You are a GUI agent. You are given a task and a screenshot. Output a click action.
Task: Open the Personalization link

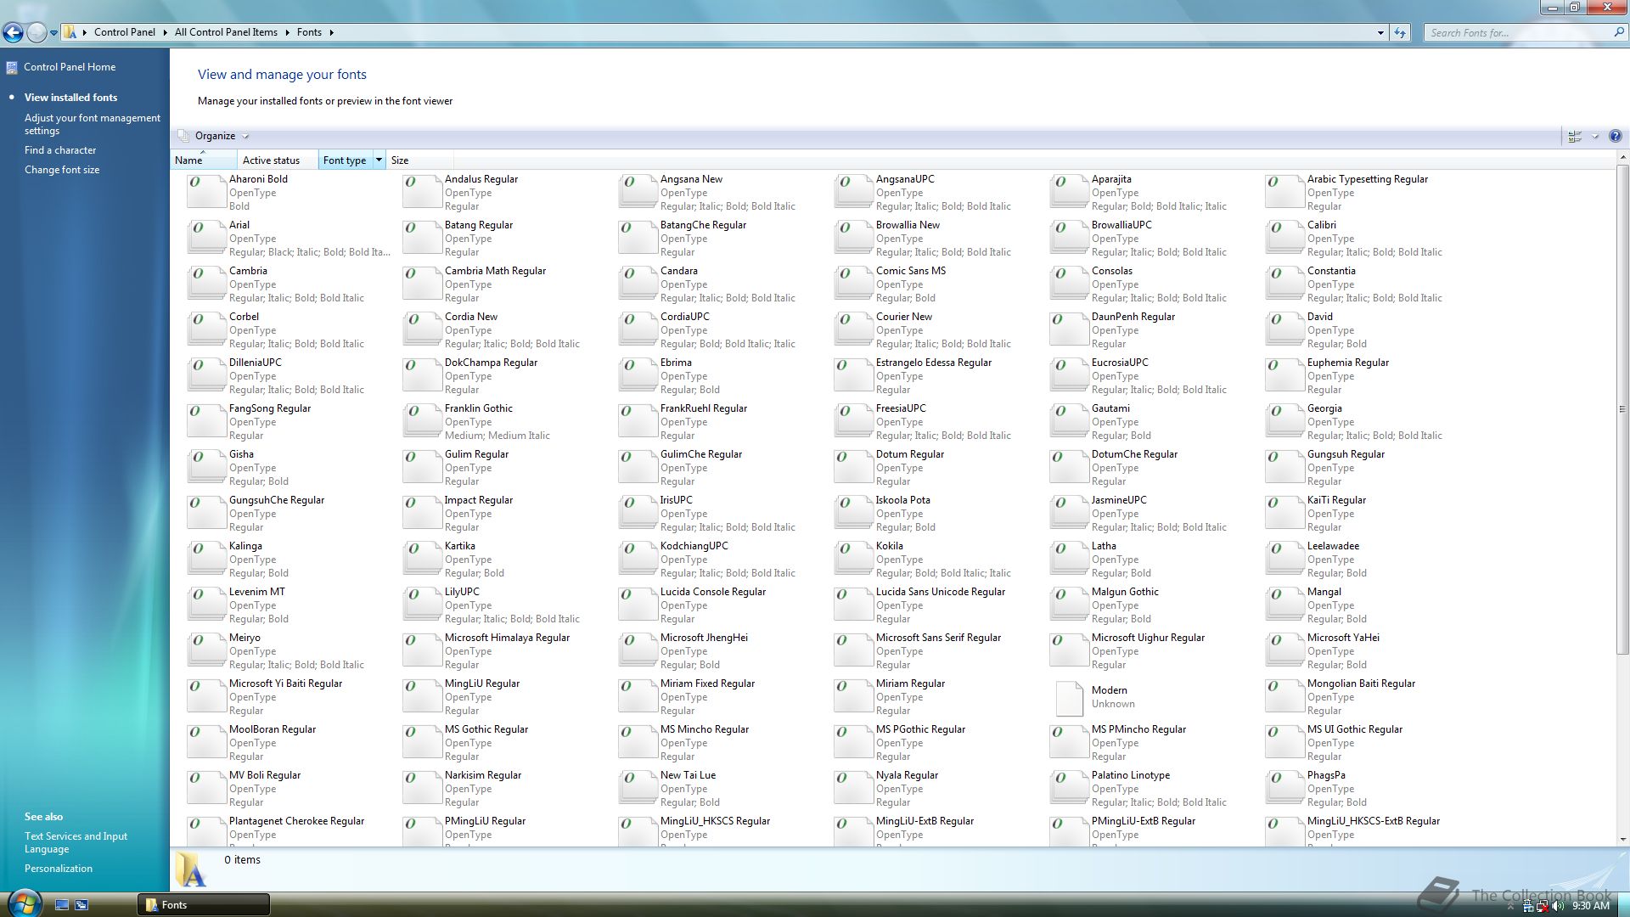coord(59,869)
